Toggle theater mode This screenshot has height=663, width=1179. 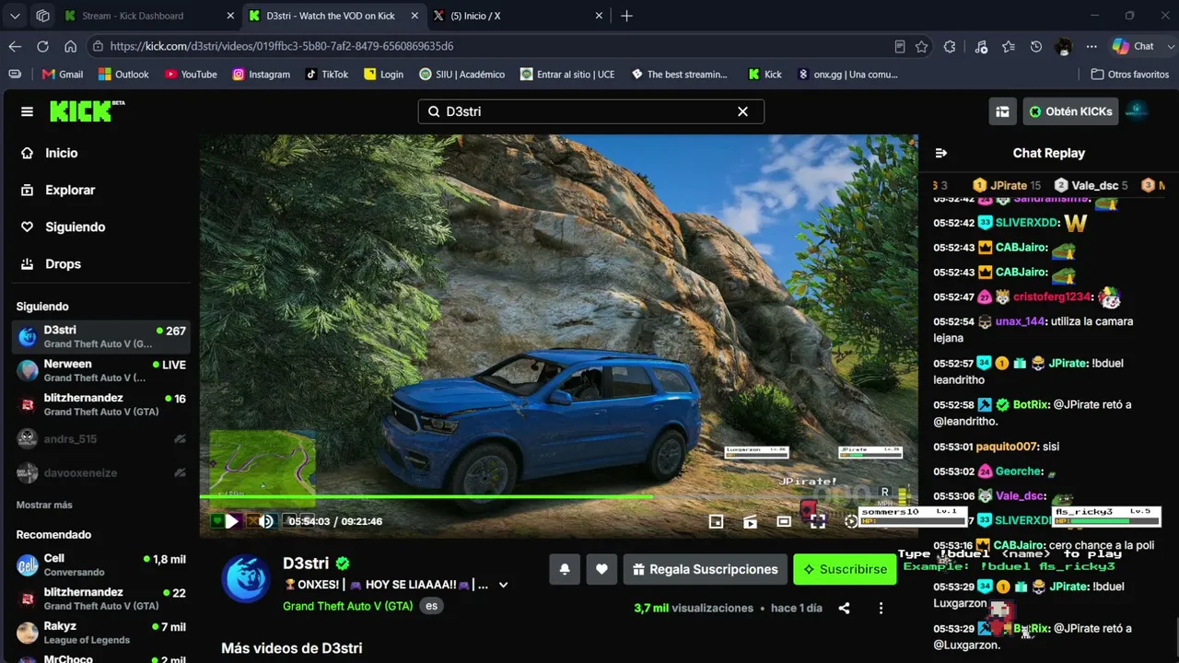784,521
